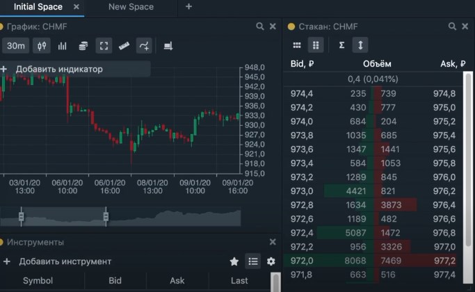The height and width of the screenshot is (292, 475).
Task: Open the 30m timeframe selector
Action: click(16, 46)
